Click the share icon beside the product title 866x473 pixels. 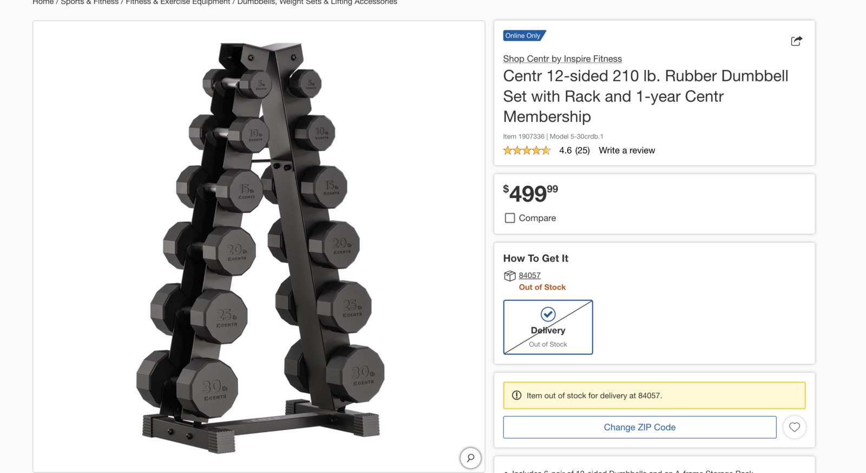pyautogui.click(x=796, y=41)
